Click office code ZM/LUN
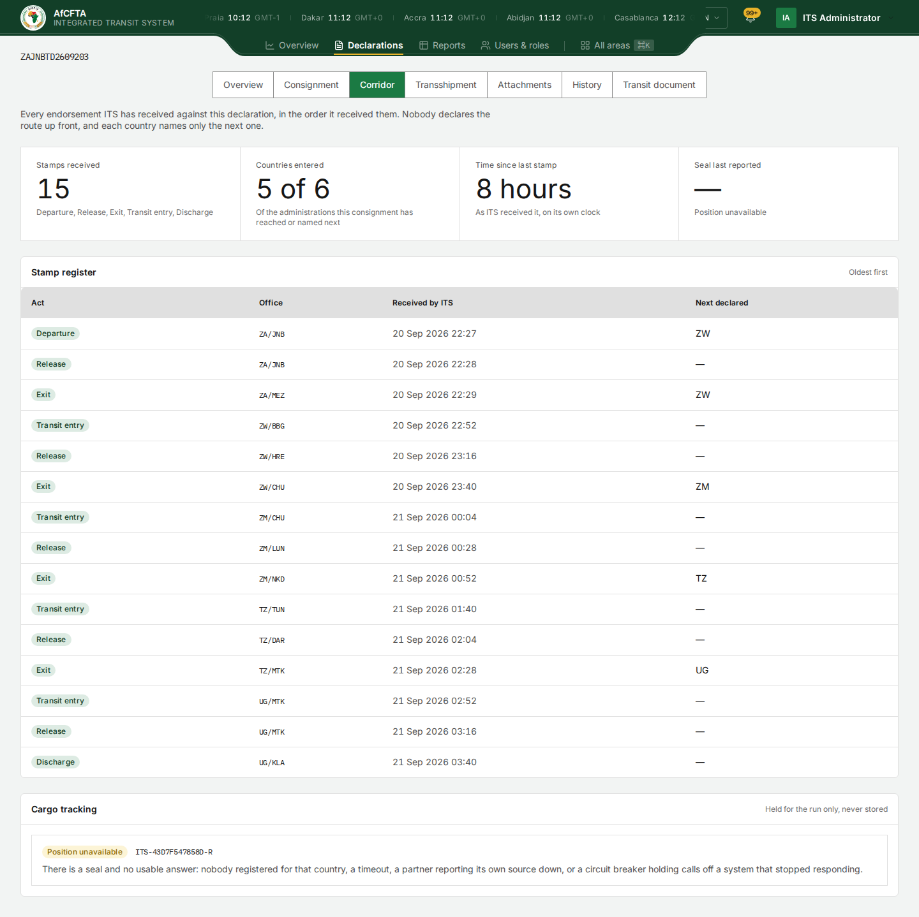The image size is (919, 917). (x=272, y=548)
